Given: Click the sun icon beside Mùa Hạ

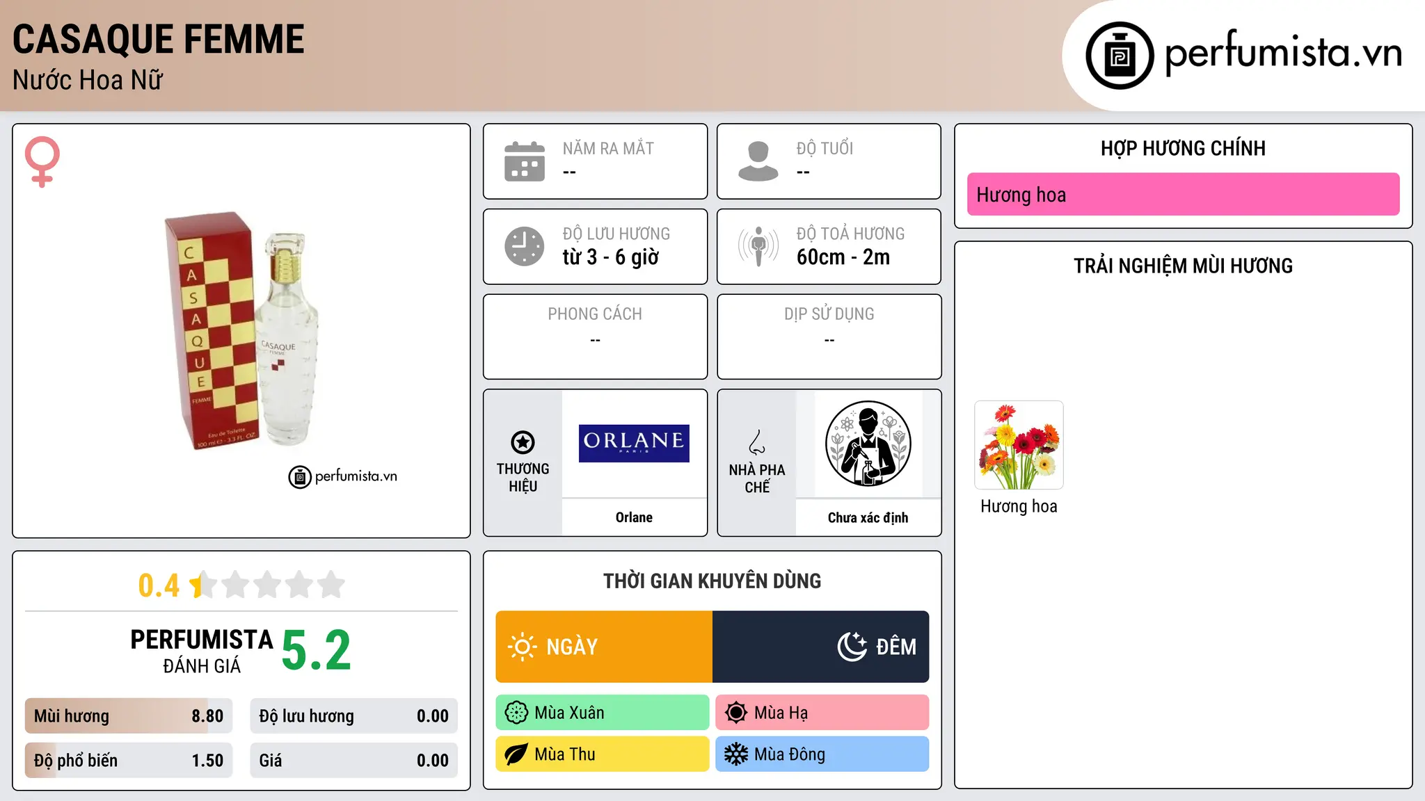Looking at the screenshot, I should click(x=736, y=713).
